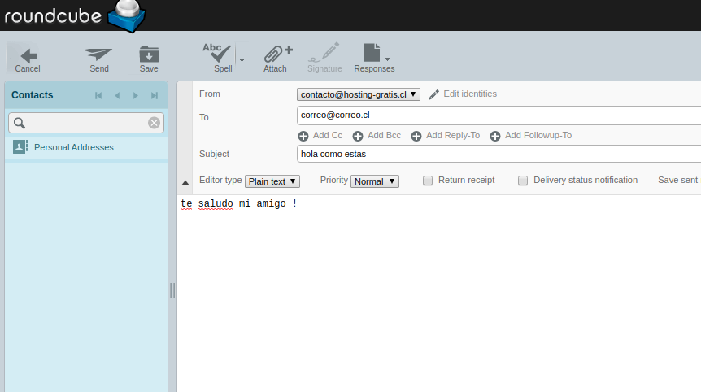Enable Delivery status notification checkbox
The width and height of the screenshot is (701, 392).
pos(523,181)
